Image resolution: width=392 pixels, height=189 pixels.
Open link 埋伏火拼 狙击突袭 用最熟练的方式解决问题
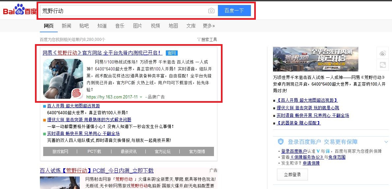[89, 120]
